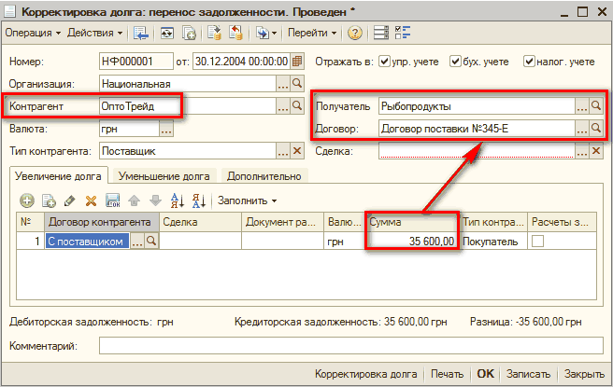Image resolution: width=613 pixels, height=387 pixels.
Task: Click the first toolbar icon after Действия
Action: point(141,33)
